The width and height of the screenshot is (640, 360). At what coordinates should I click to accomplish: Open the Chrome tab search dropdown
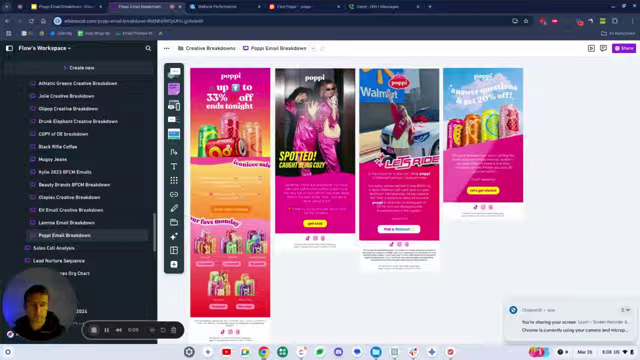tap(6, 6)
